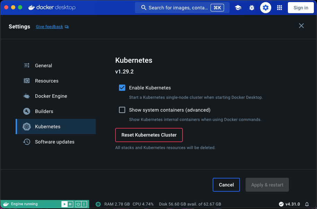The width and height of the screenshot is (317, 209).
Task: Close the Settings panel with X
Action: coord(301,26)
